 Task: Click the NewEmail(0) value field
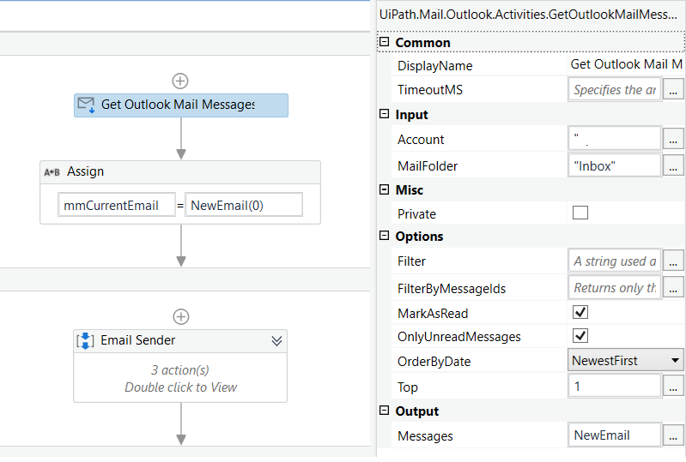[x=244, y=205]
